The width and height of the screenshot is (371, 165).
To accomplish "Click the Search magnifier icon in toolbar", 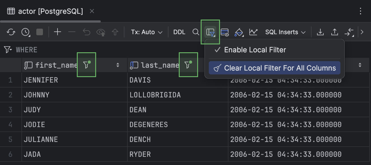I will (196, 32).
